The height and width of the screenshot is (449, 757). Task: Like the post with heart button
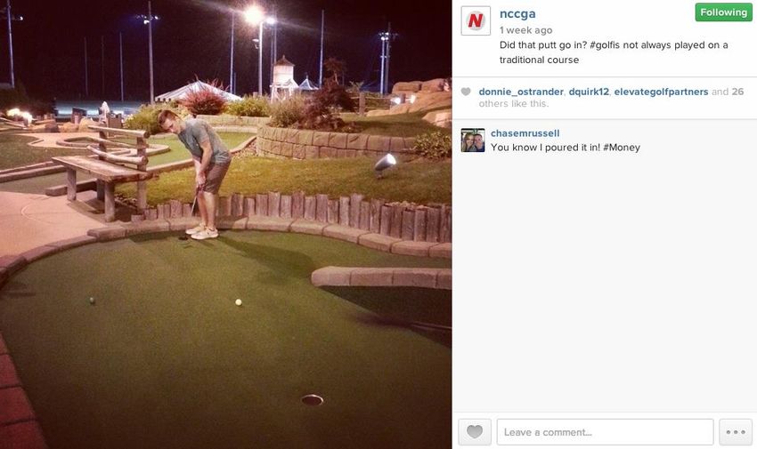475,431
